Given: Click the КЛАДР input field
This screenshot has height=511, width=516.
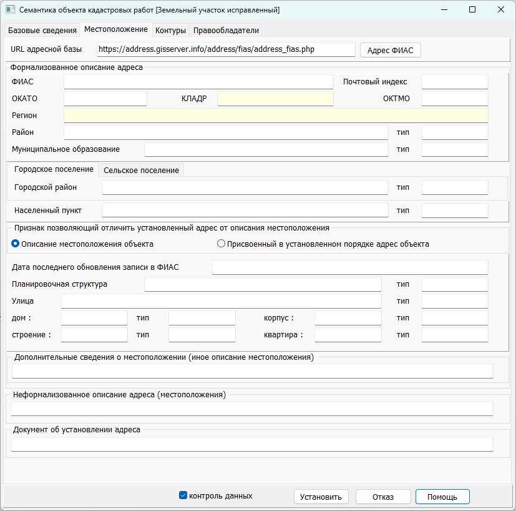Looking at the screenshot, I should coord(275,99).
